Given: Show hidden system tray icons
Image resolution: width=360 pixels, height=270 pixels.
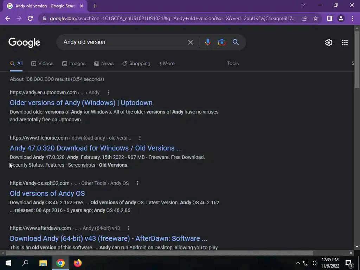Looking at the screenshot, I should coord(297,263).
